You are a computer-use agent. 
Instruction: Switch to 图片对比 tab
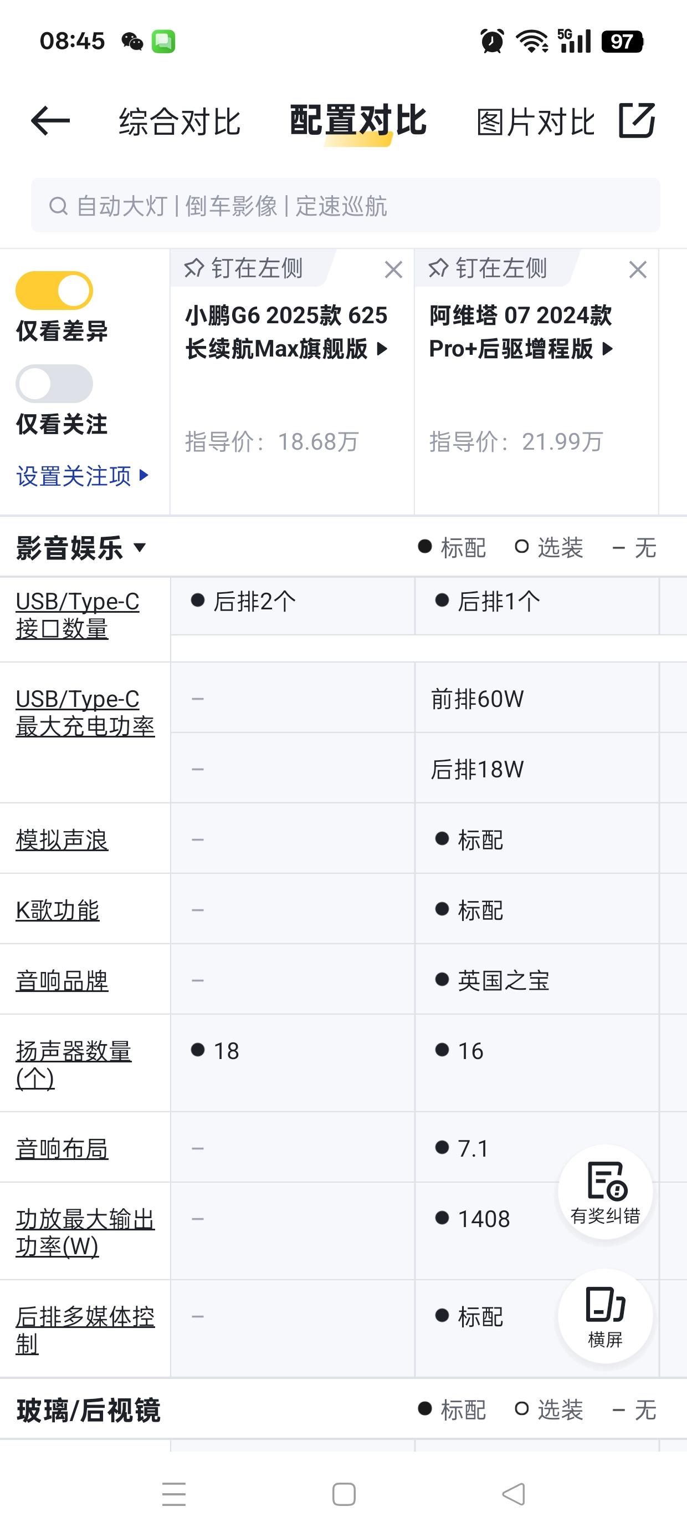pyautogui.click(x=536, y=122)
